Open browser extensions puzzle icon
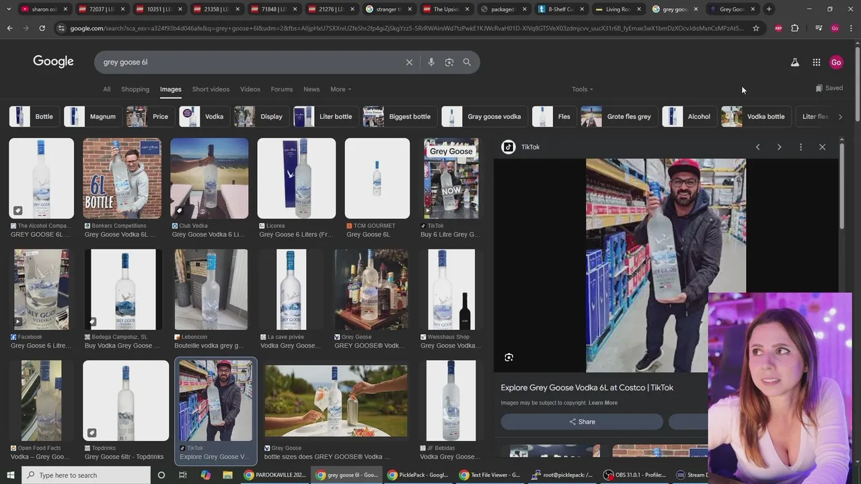The height and width of the screenshot is (484, 861). click(x=794, y=28)
